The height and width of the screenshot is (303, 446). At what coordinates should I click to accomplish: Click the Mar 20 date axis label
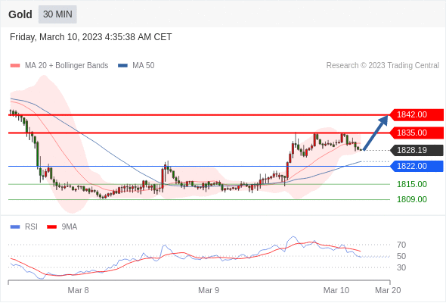tap(388, 290)
